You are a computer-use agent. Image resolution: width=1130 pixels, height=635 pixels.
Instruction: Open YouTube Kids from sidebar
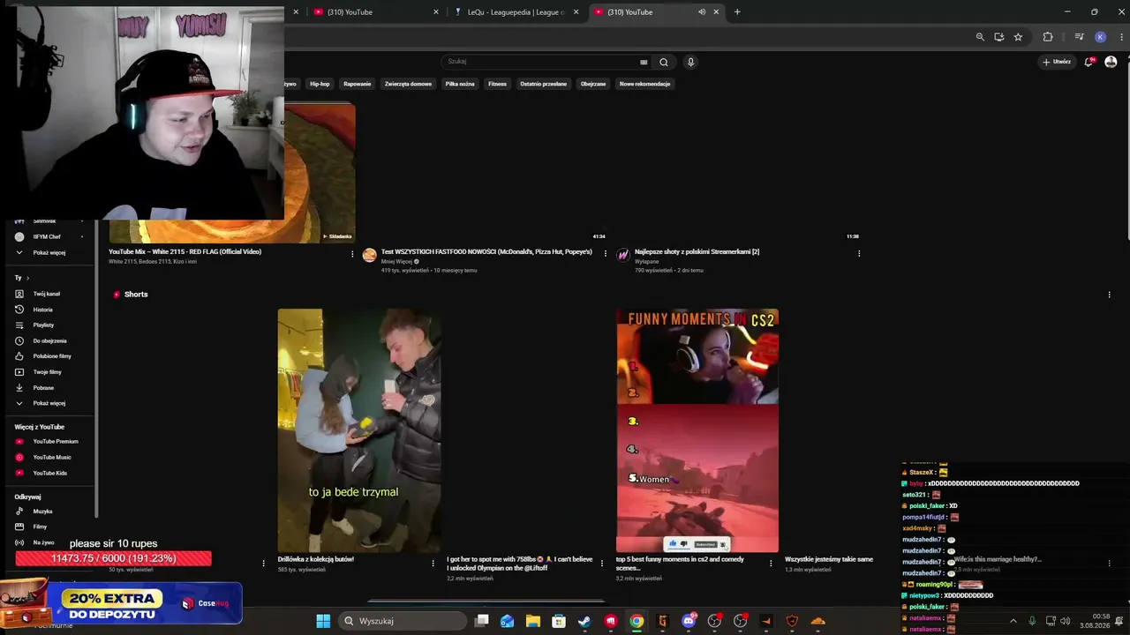click(x=49, y=474)
